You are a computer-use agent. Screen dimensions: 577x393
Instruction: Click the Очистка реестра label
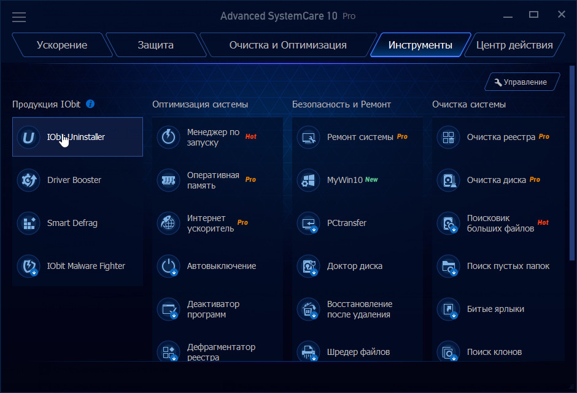(501, 137)
